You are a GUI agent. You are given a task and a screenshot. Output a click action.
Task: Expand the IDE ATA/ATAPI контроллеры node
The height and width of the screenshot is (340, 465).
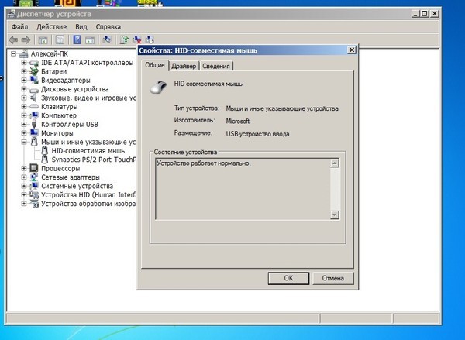[24, 63]
